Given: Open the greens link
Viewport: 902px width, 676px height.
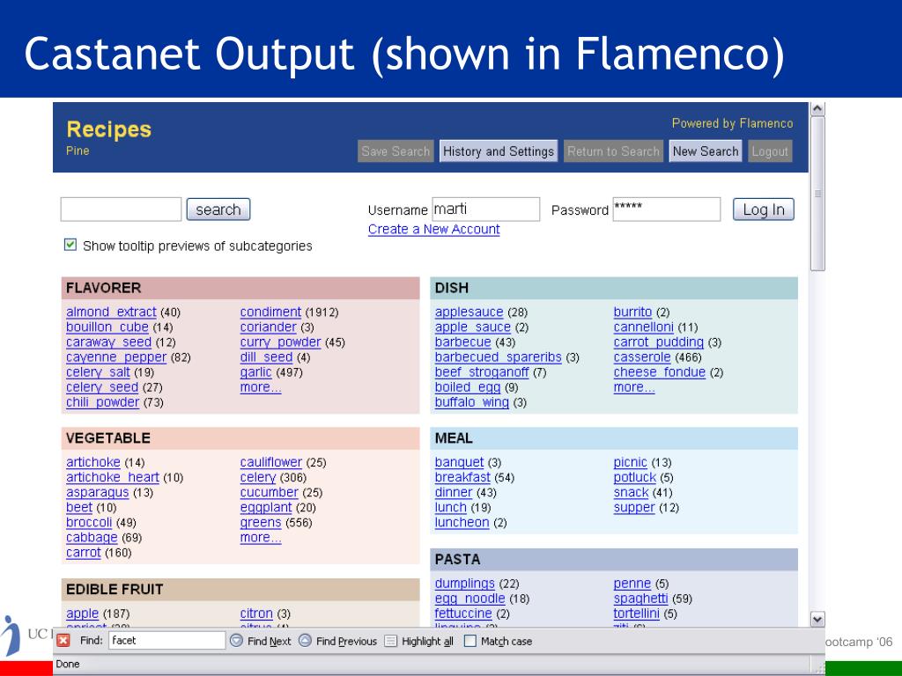Looking at the screenshot, I should pos(261,523).
